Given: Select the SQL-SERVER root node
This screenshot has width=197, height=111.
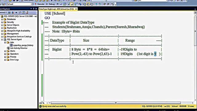Looking at the screenshot, I should 20,16.
